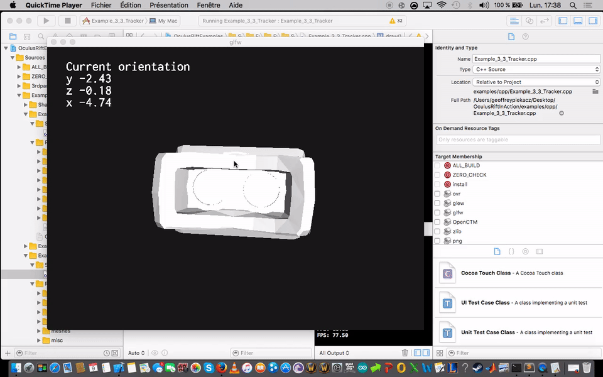The height and width of the screenshot is (377, 603).
Task: Check the glfw target membership box
Action: [x=437, y=212]
